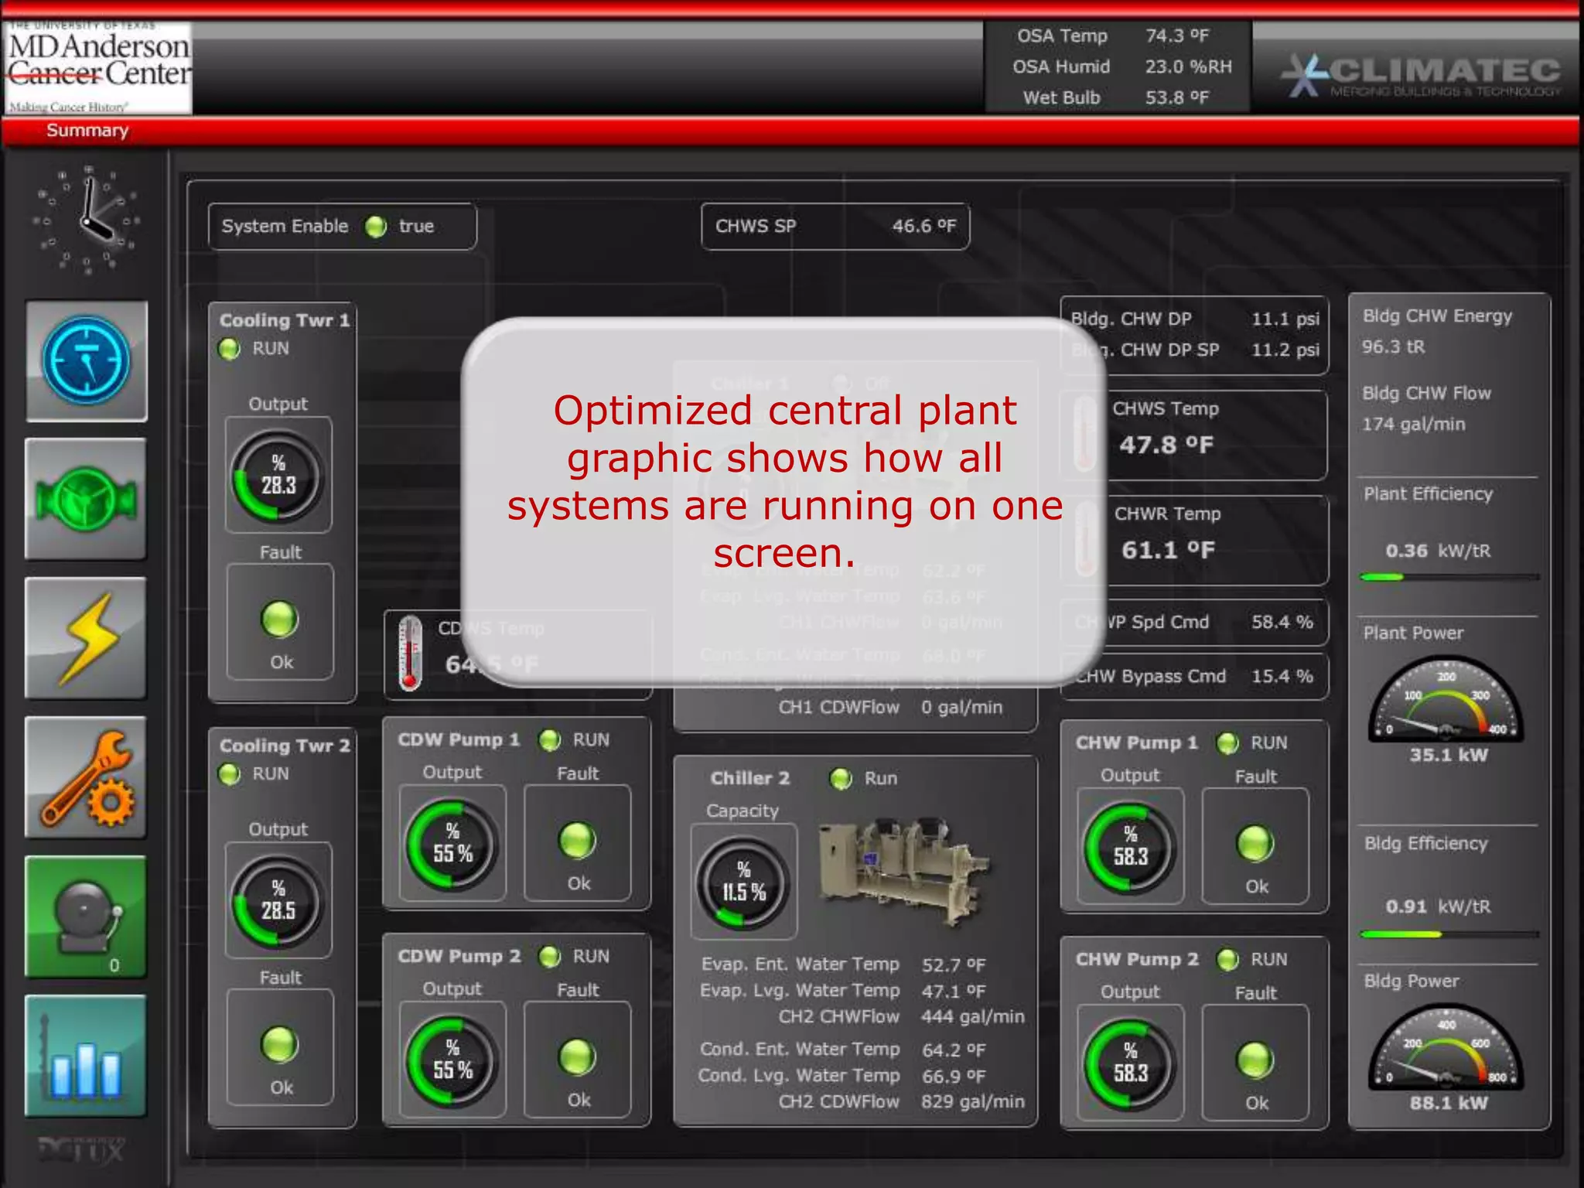Click the CHWS Temp 47.8 °F reading
This screenshot has height=1188, width=1584.
click(x=1166, y=445)
